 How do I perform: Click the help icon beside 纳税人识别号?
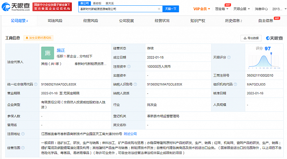pos(135,84)
